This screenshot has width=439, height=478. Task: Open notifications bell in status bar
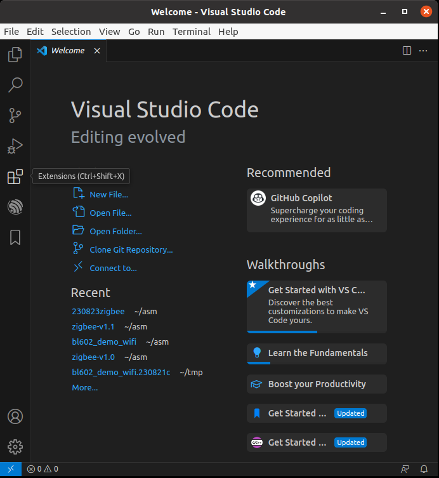(x=424, y=469)
